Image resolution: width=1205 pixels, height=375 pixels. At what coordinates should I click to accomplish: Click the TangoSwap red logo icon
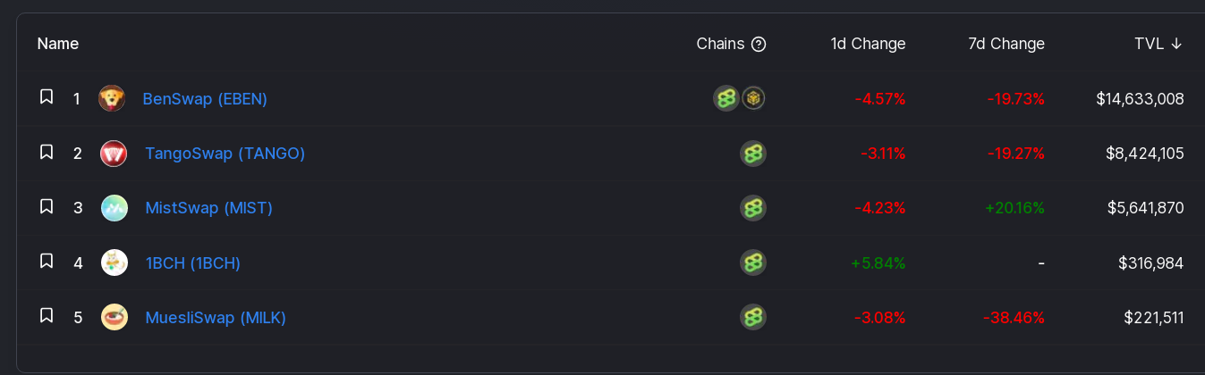tap(114, 154)
